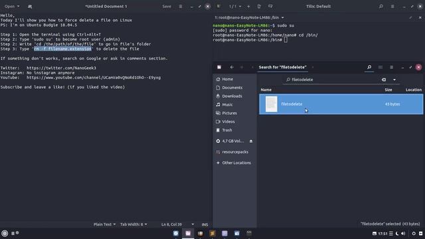
Task: Open the first blue taskbar application icon
Action: [x=176, y=233]
